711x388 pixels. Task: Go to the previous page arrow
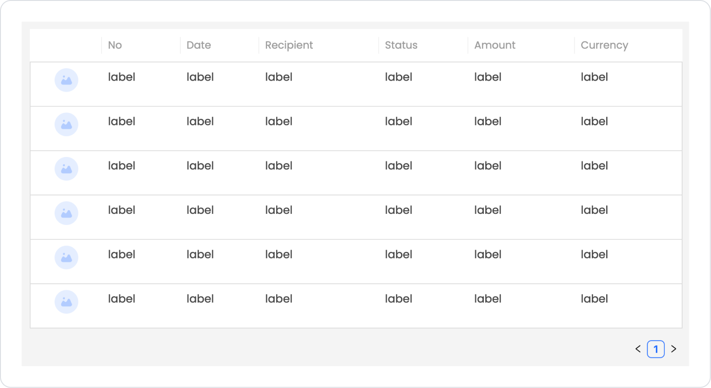638,349
